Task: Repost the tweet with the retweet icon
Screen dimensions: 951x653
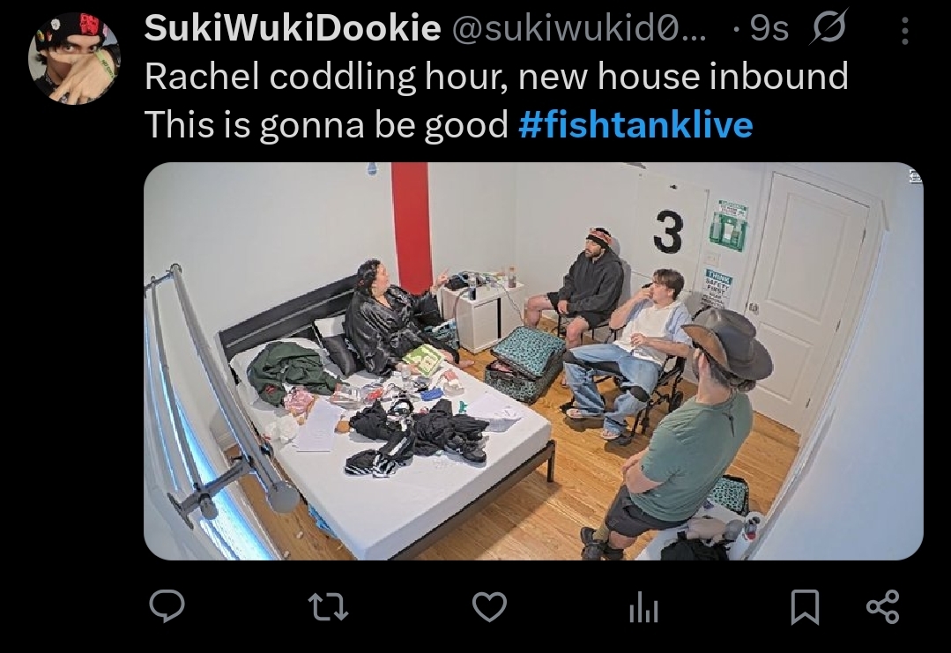Action: [328, 606]
